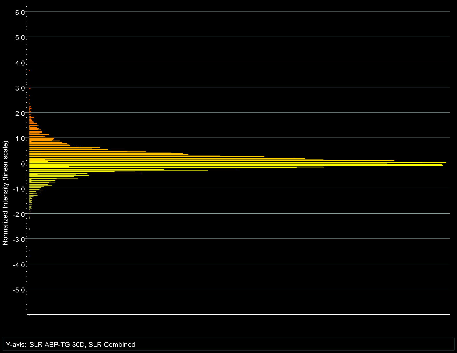457x353 pixels.
Task: Click the -3.0 y-axis tick label
Action: coord(19,240)
